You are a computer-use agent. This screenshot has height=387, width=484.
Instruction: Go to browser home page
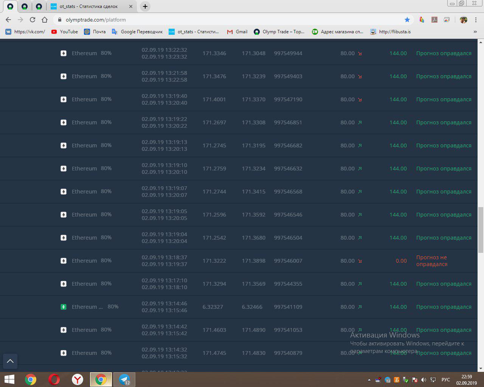point(45,20)
